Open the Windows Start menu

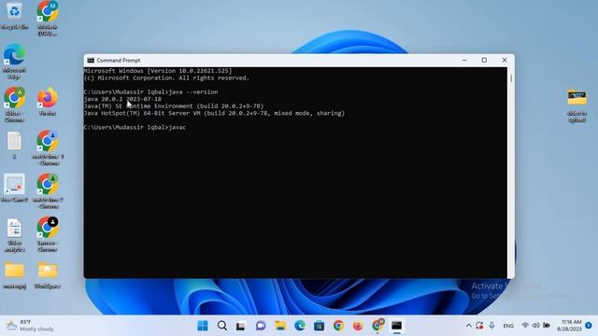203,326
